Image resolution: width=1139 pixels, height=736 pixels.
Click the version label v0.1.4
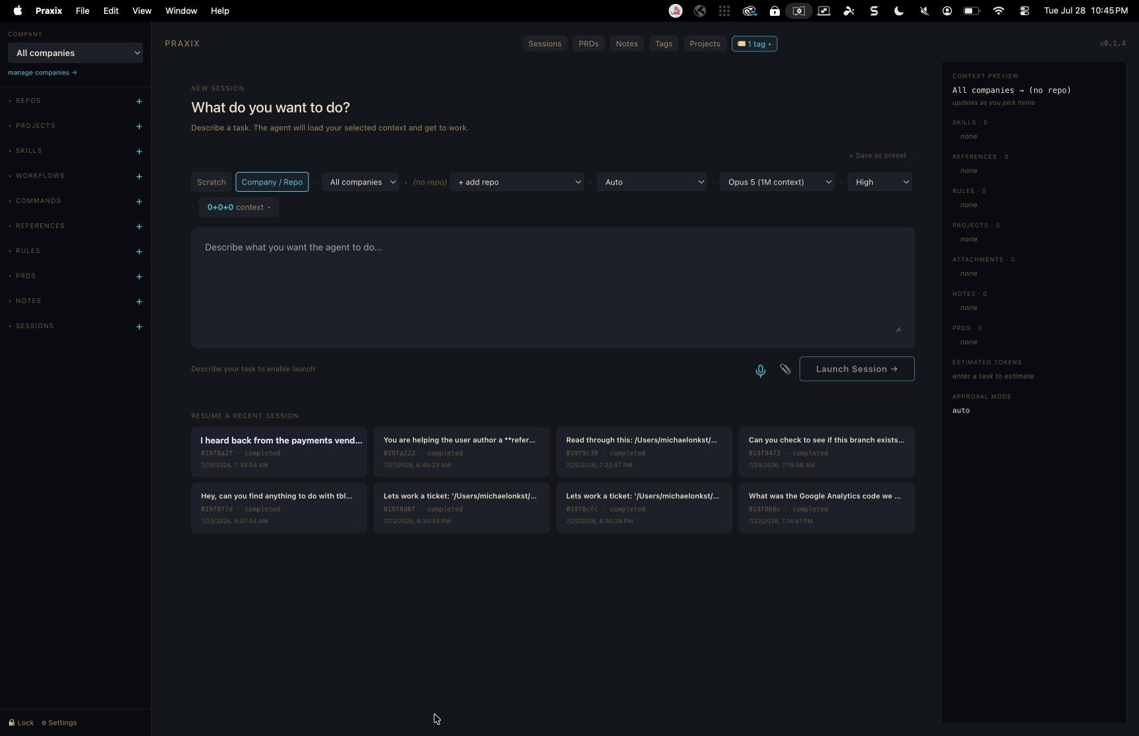point(1113,43)
